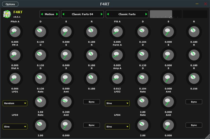Toggle LFO2 Sync button
This screenshot has width=210, height=139.
tap(194, 102)
